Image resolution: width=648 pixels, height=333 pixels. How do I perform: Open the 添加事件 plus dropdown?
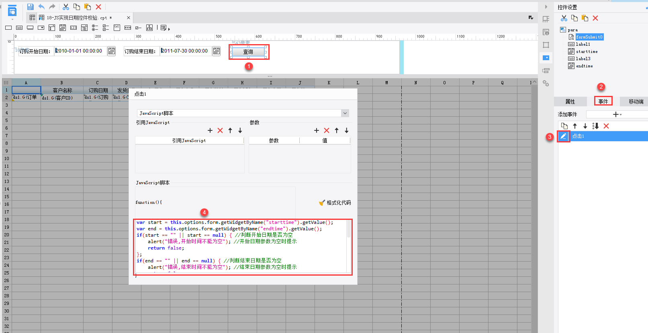point(617,115)
